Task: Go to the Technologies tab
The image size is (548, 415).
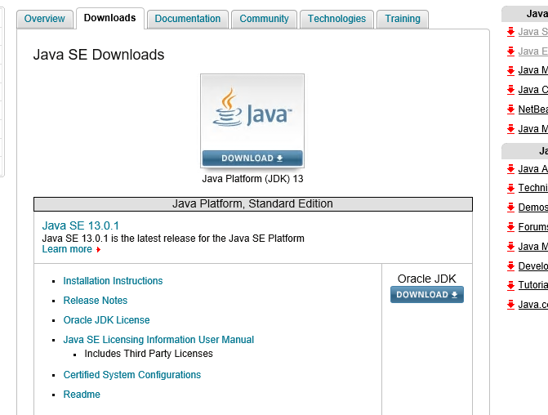Action: click(x=337, y=19)
